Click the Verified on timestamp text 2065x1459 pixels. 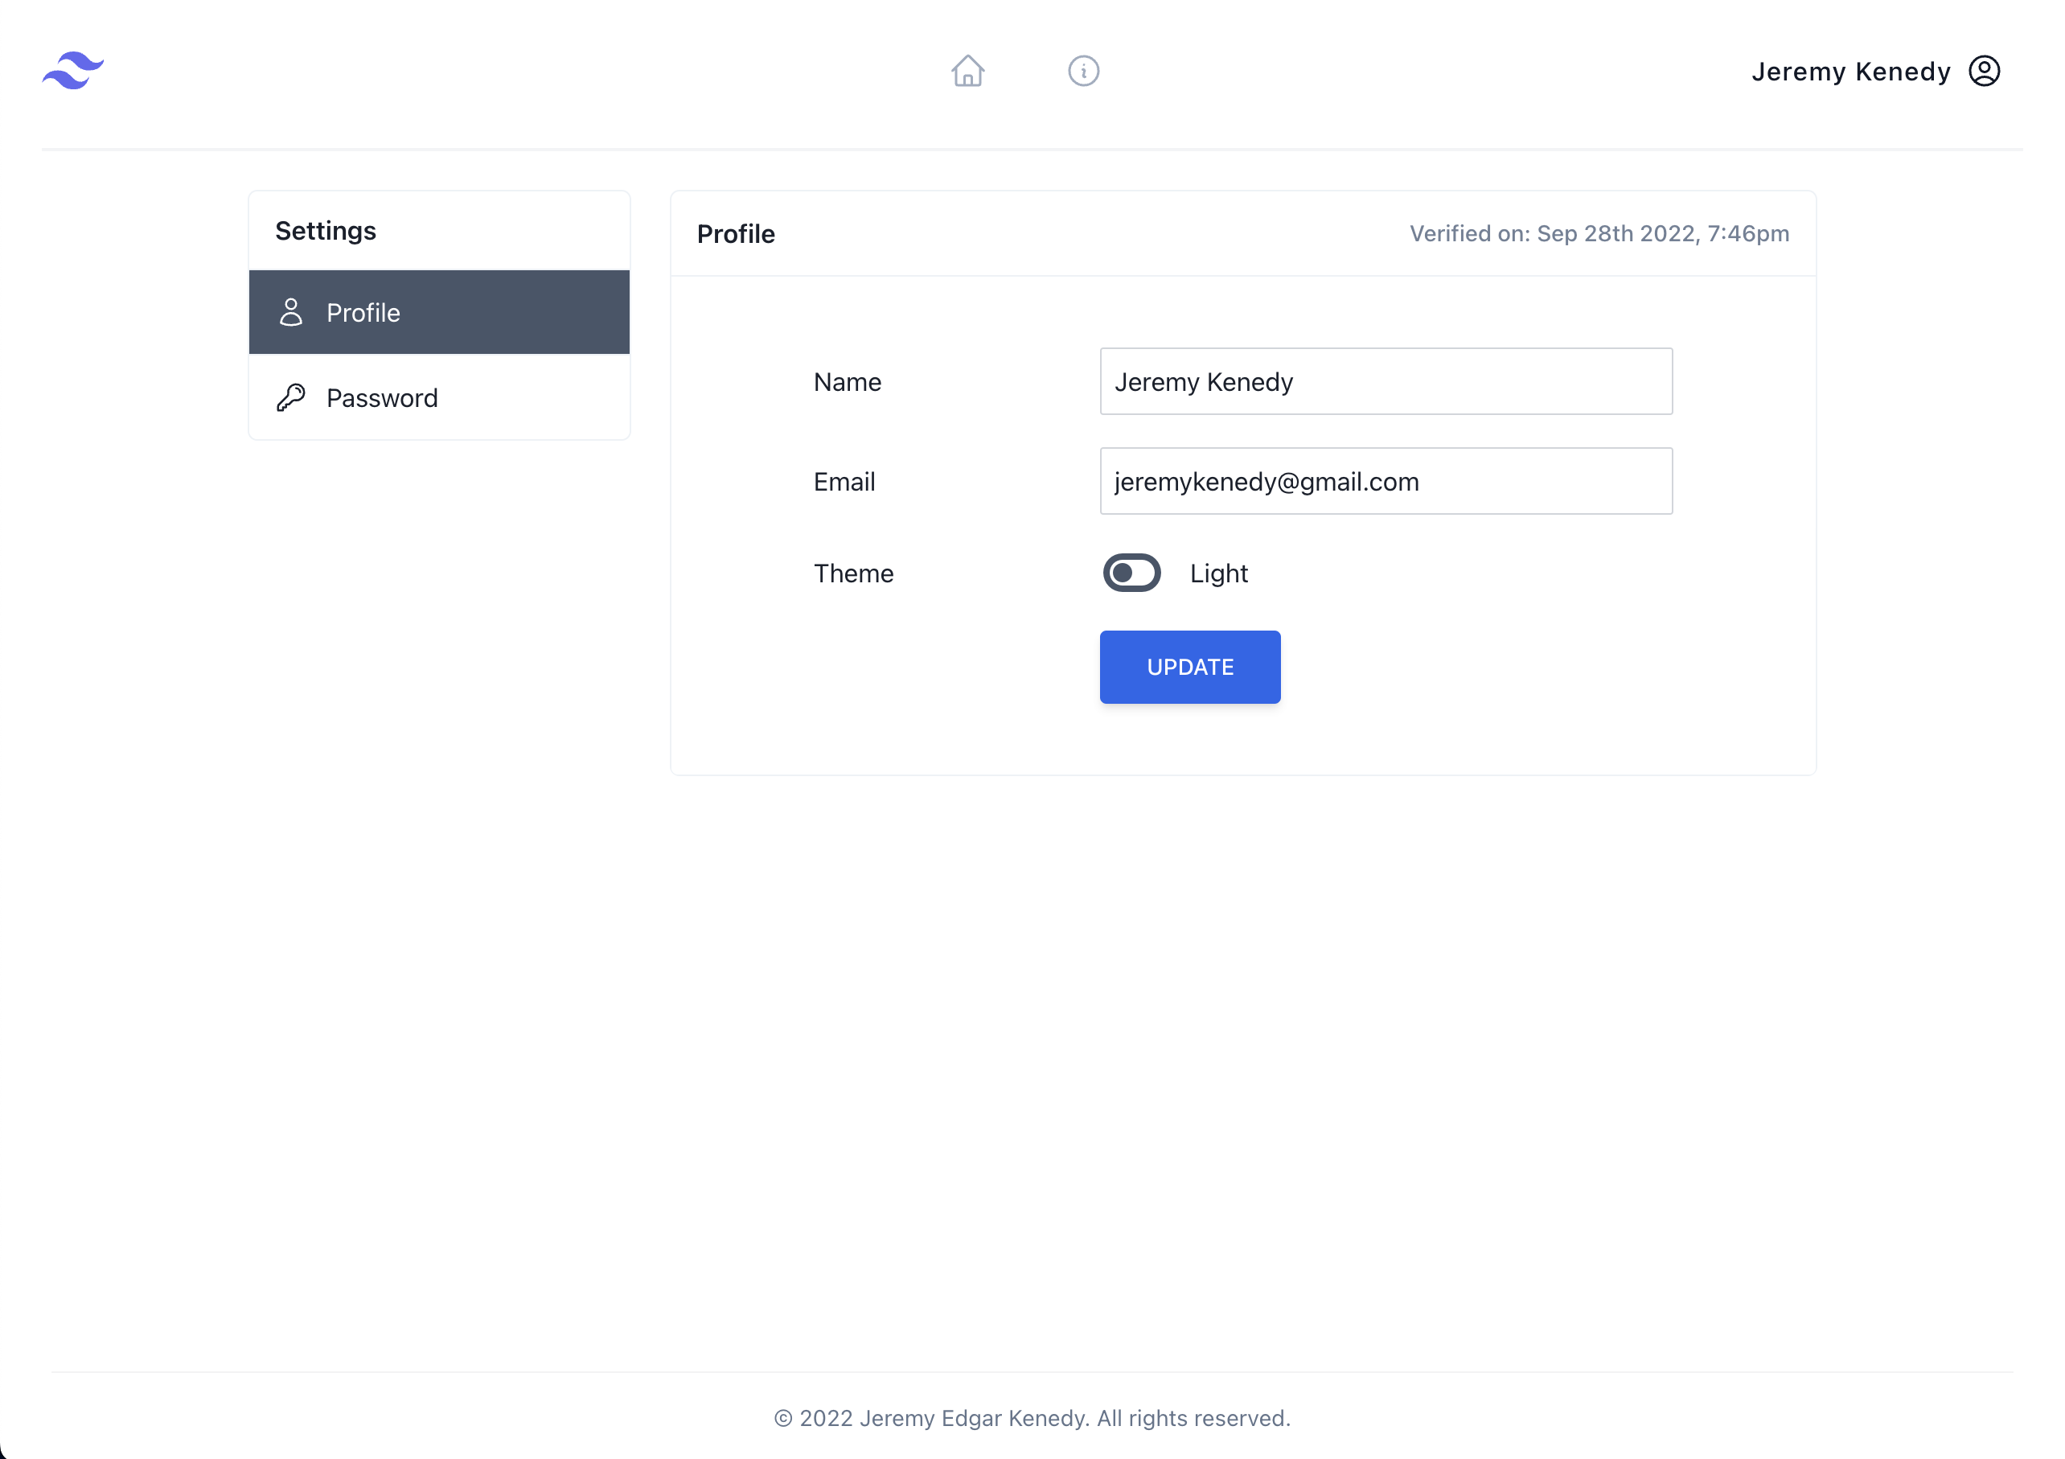tap(1599, 233)
